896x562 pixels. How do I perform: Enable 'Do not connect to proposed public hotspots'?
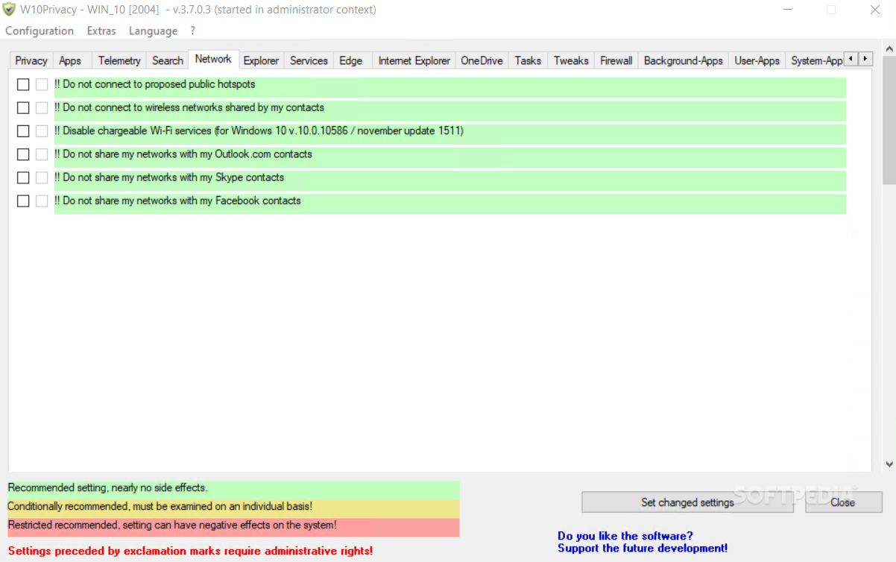[x=22, y=84]
